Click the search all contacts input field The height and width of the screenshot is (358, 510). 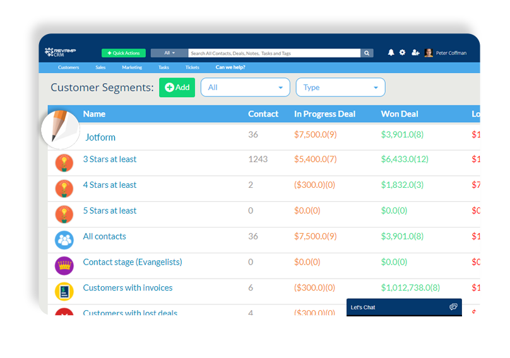pos(274,53)
